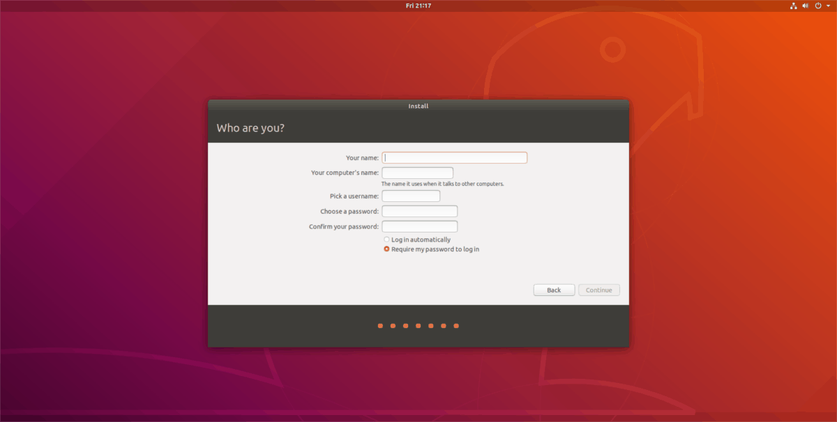Click the "Choose a password" field
This screenshot has width=837, height=422.
pyautogui.click(x=419, y=211)
